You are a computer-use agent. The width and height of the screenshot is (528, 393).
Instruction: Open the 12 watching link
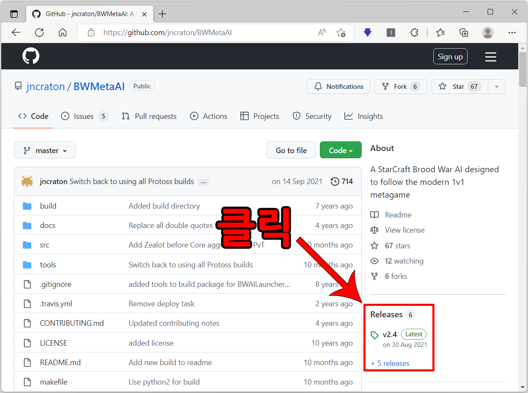pos(404,261)
